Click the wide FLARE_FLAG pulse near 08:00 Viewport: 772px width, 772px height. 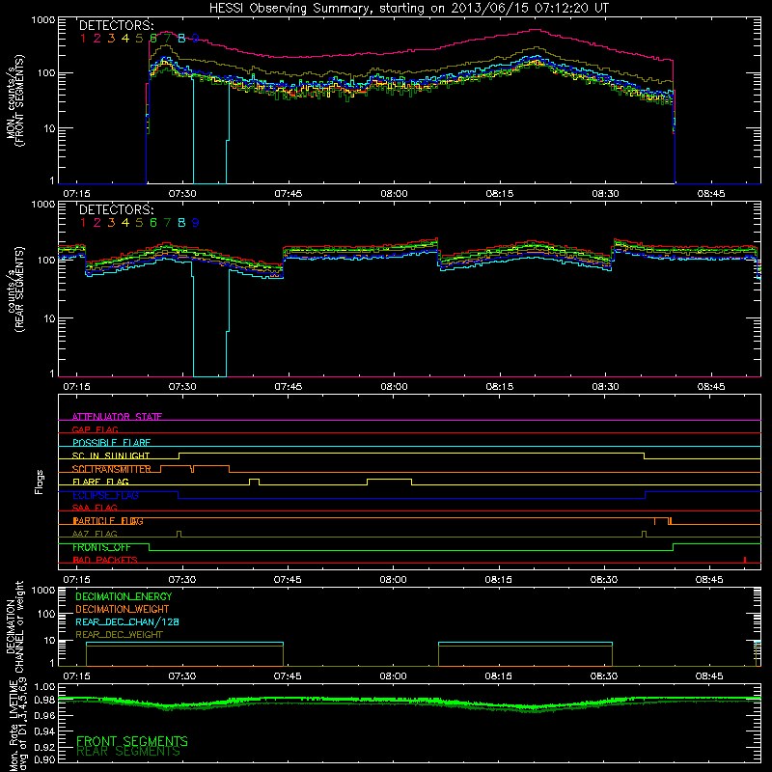(390, 482)
